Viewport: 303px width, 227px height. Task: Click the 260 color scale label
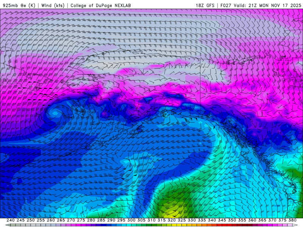point(51,220)
